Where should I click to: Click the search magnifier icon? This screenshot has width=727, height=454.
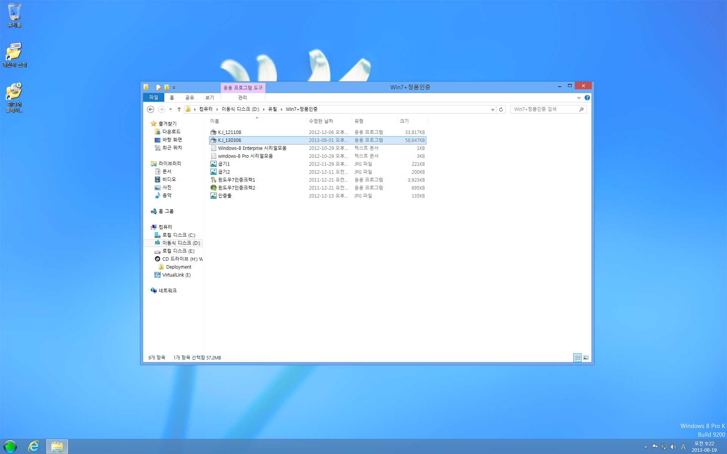[582, 109]
